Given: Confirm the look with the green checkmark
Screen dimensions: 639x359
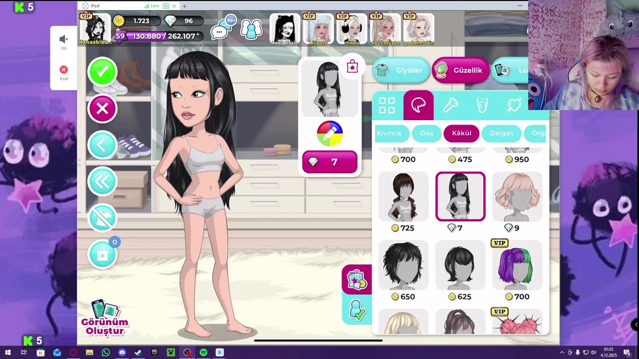Looking at the screenshot, I should 102,72.
